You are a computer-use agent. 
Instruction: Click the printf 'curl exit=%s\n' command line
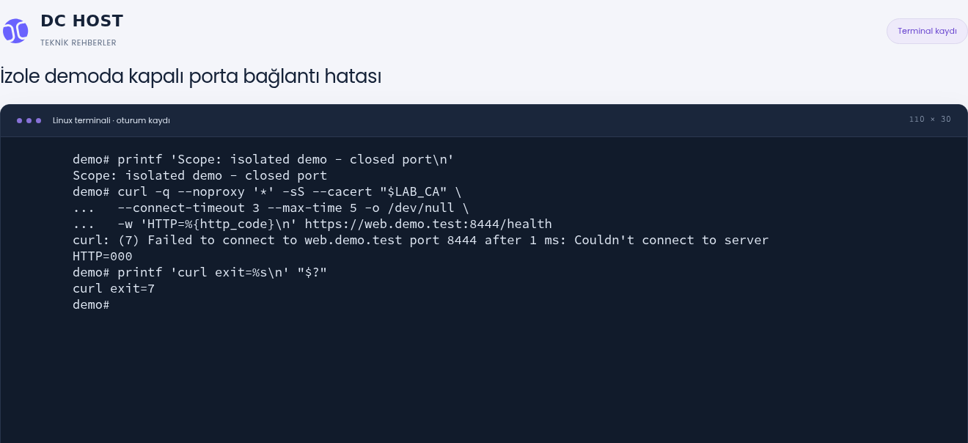click(200, 272)
